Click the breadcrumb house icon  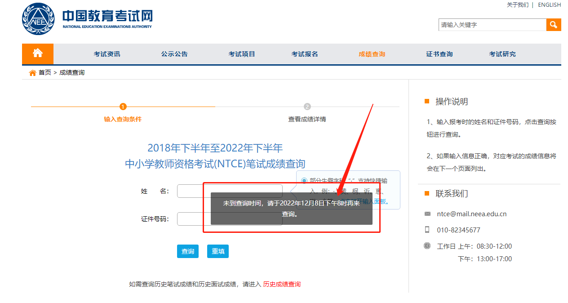[33, 73]
